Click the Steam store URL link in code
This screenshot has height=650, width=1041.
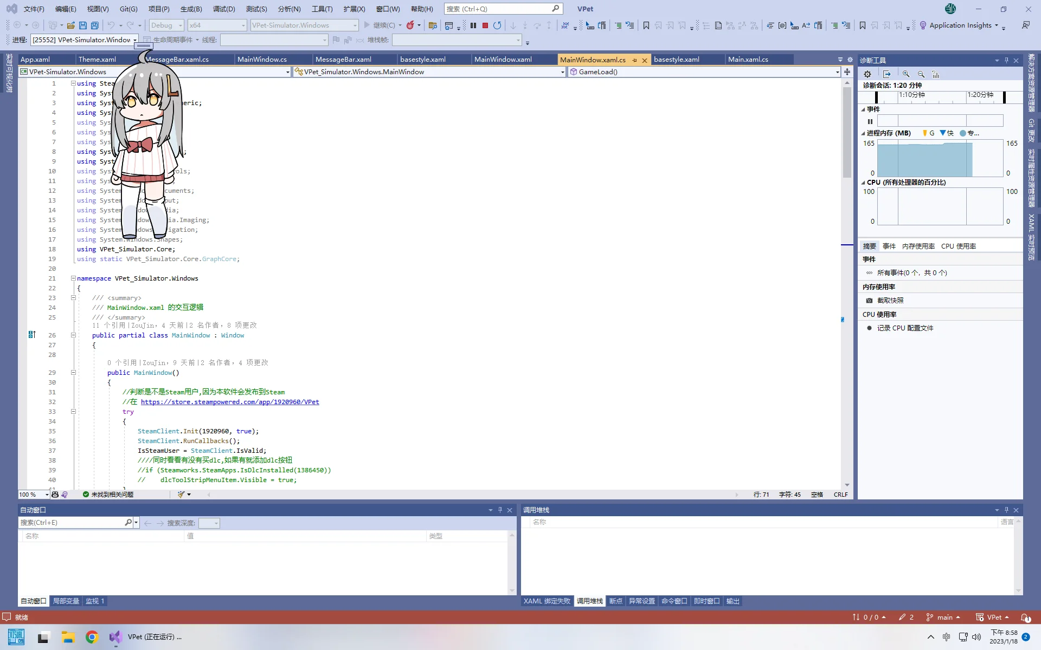point(230,402)
